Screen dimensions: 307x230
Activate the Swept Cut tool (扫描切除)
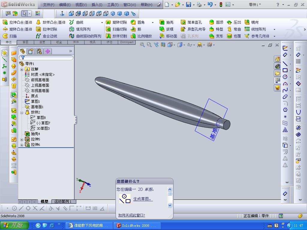coord(117,29)
